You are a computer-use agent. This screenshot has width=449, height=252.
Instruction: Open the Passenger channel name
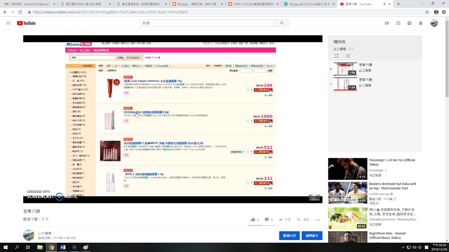(376, 170)
